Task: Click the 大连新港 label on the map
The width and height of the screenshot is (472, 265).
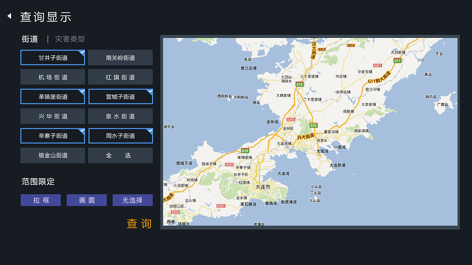Action: [337, 165]
